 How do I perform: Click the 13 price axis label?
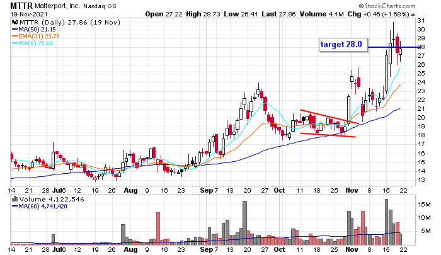click(x=421, y=179)
